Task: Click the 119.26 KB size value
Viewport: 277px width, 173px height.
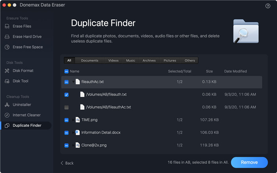Action: tap(209, 145)
